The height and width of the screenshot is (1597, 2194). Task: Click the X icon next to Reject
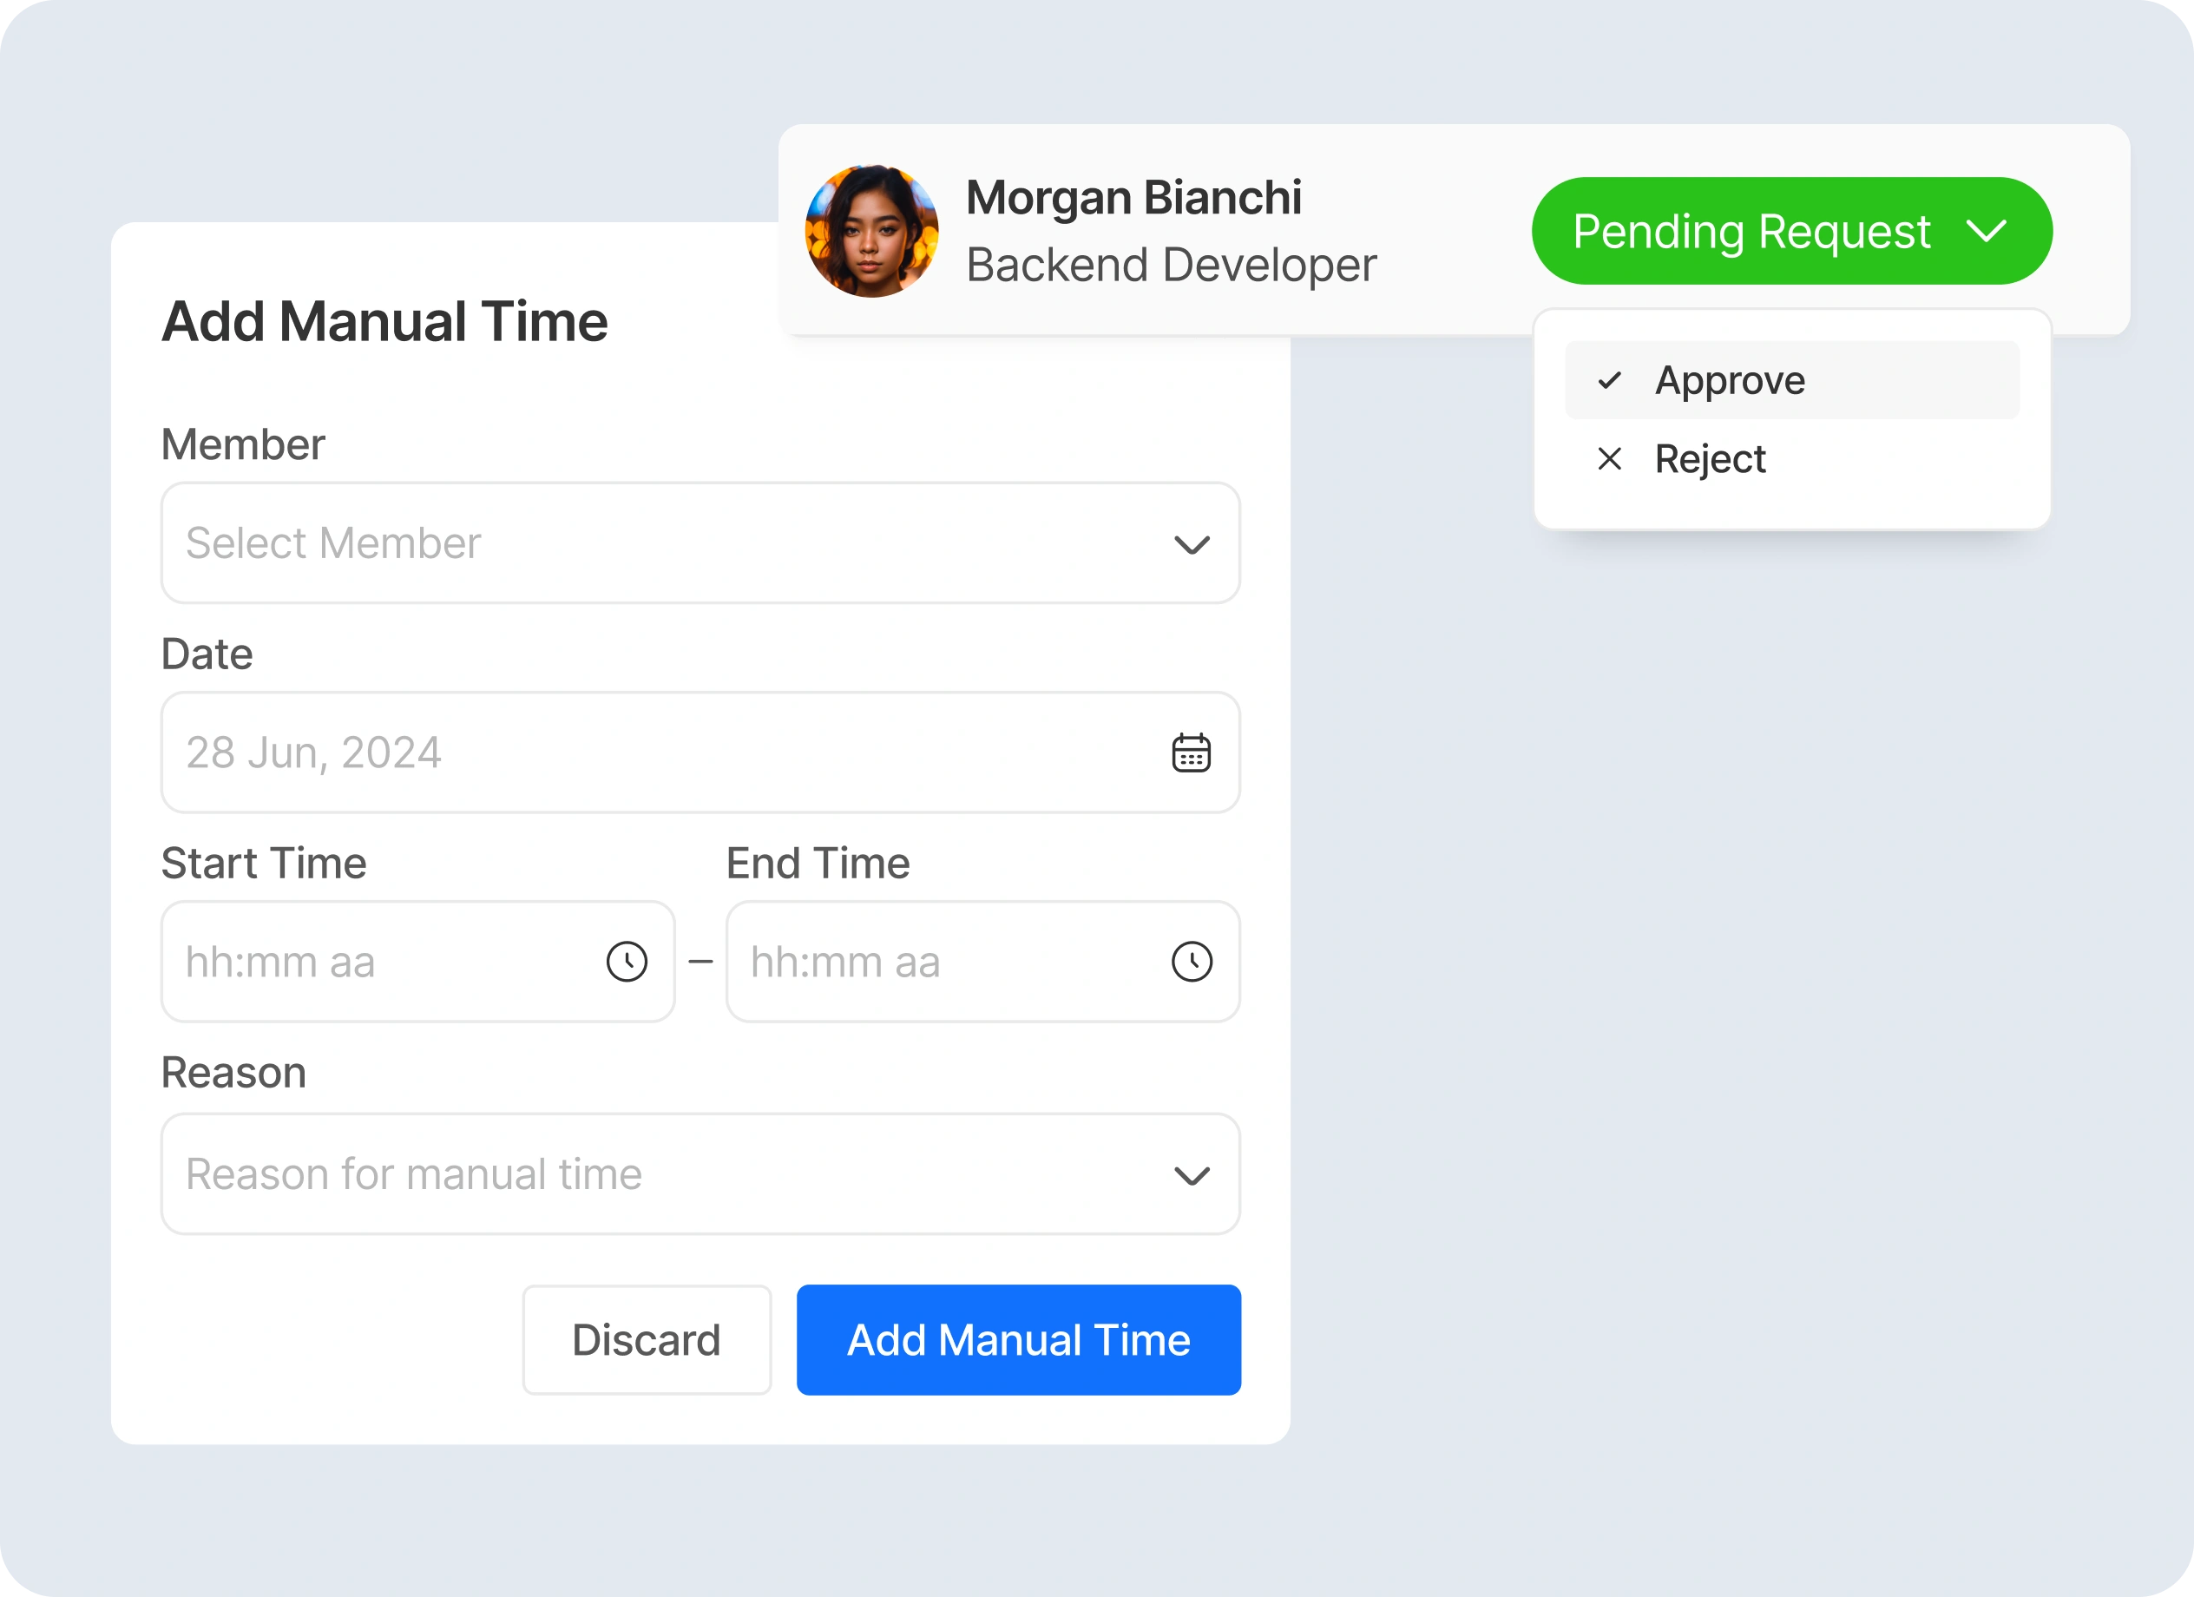coord(1610,458)
